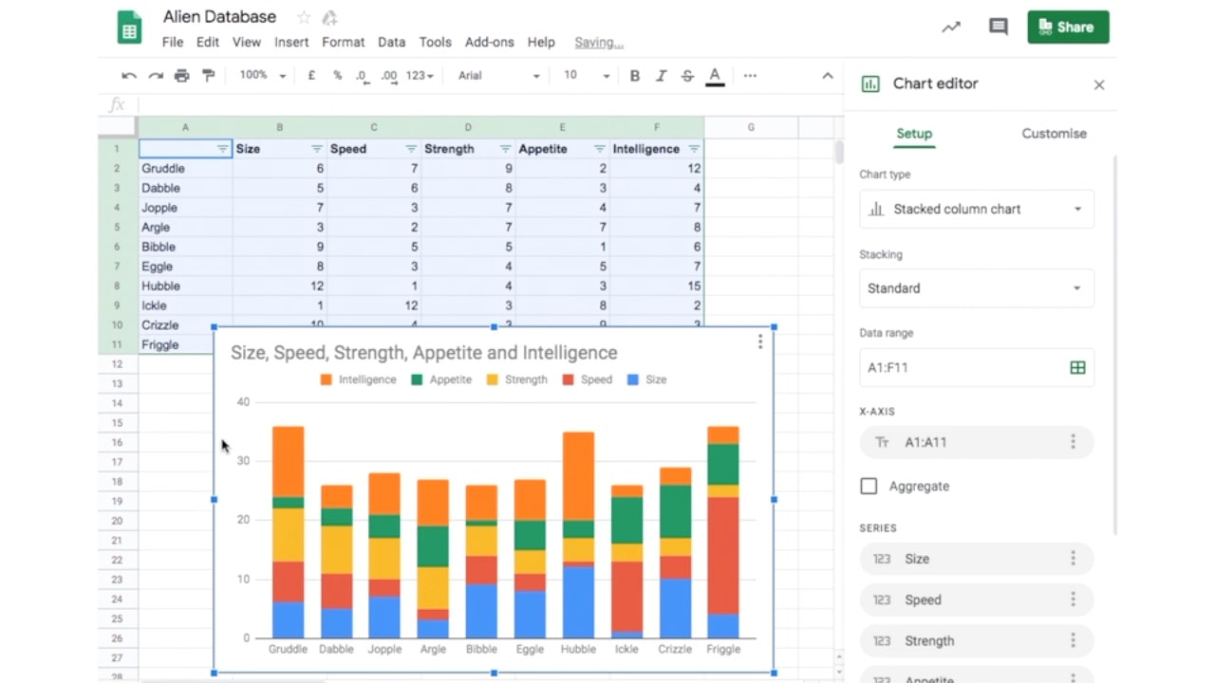Apply currency format with the £ icon
The image size is (1215, 683).
click(x=311, y=75)
